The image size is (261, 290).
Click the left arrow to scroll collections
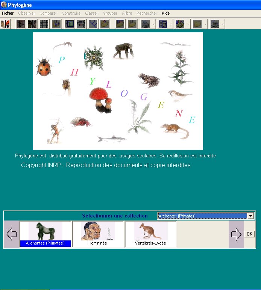[x=12, y=234]
